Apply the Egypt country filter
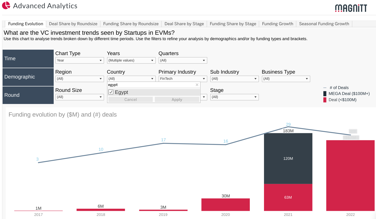Image resolution: width=376 pixels, height=219 pixels. (177, 100)
